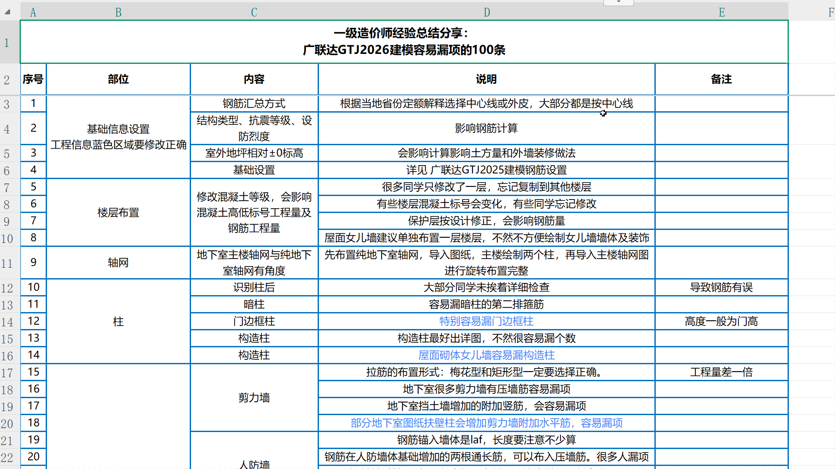Select column D header
This screenshot has height=469, width=835.
pyautogui.click(x=486, y=12)
